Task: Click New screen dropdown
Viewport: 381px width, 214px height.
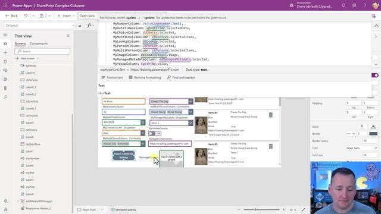Action: (x=27, y=58)
